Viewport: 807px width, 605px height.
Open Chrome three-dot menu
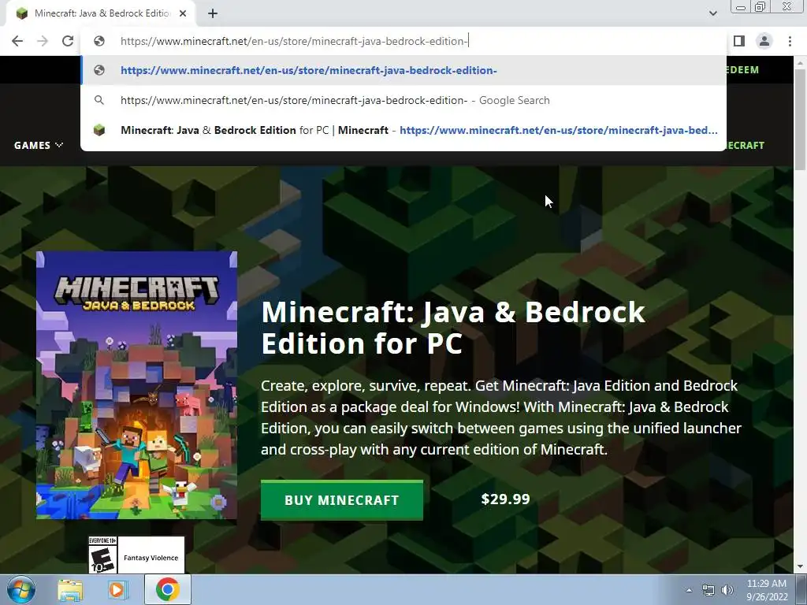(x=790, y=41)
